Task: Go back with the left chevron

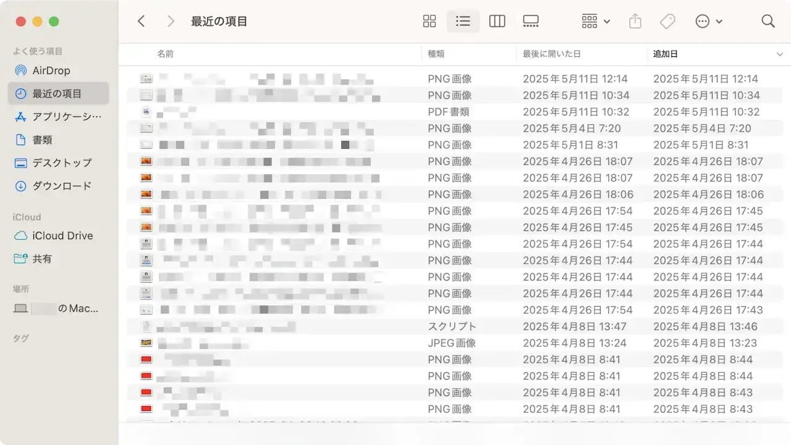Action: coord(142,22)
